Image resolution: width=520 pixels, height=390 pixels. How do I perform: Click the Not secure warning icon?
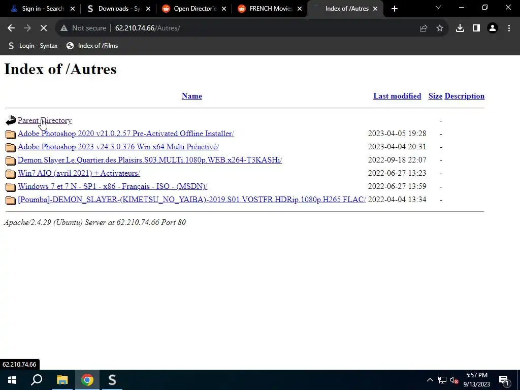coord(64,28)
